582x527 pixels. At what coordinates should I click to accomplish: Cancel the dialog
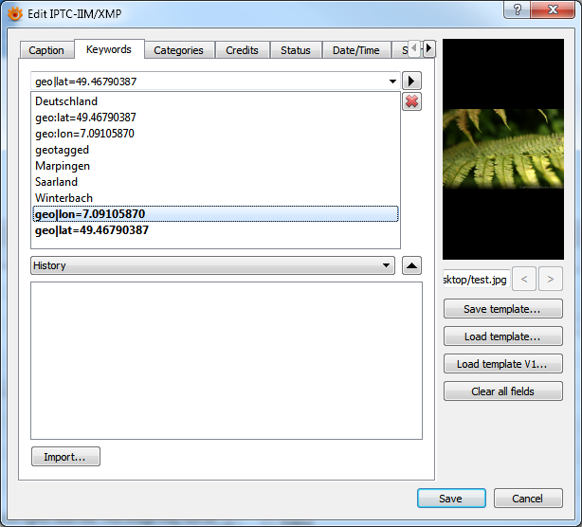528,498
